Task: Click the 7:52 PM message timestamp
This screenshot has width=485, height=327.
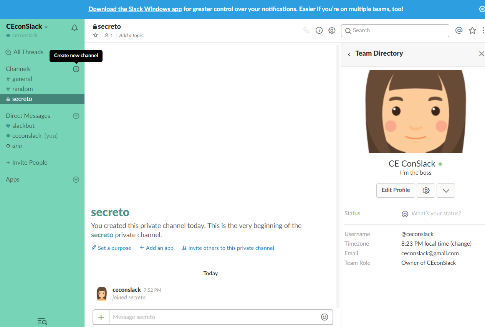Action: click(x=152, y=290)
